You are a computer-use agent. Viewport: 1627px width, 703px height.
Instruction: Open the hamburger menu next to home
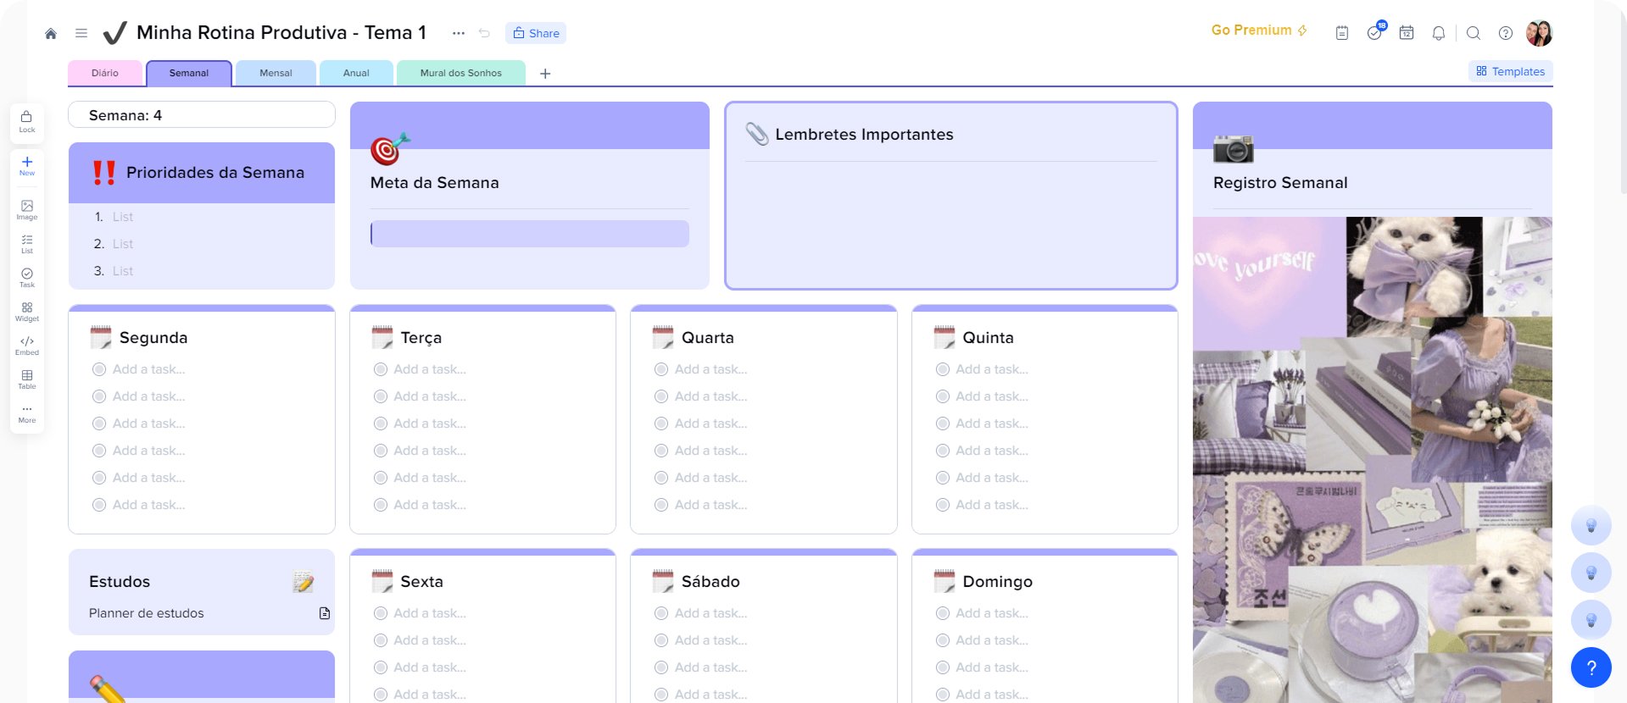pos(81,33)
